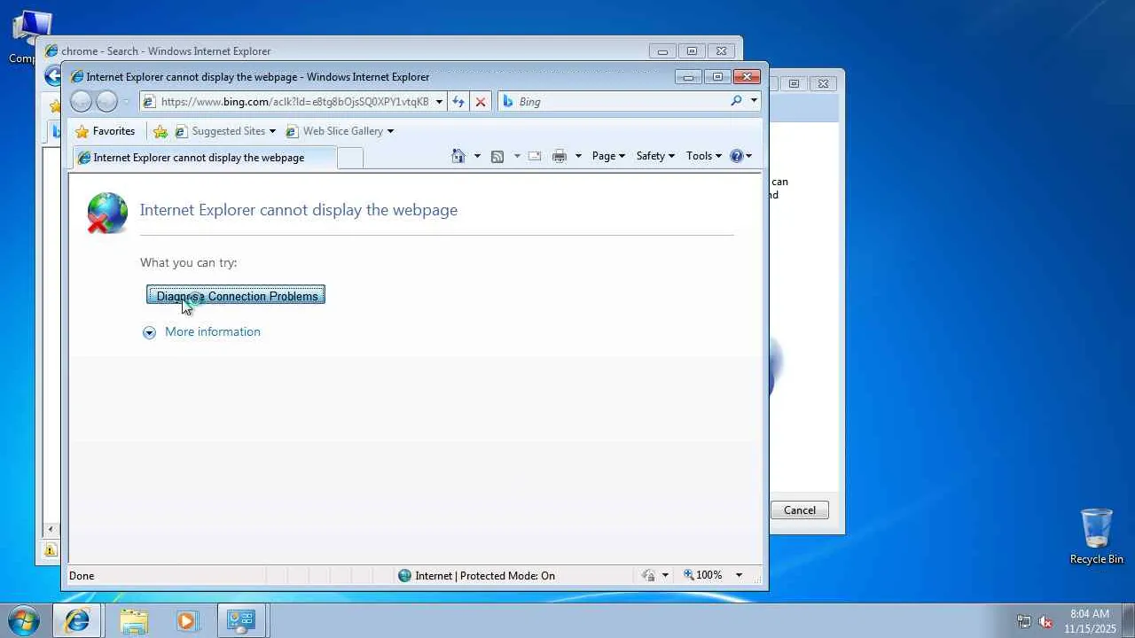Image resolution: width=1135 pixels, height=638 pixels.
Task: Click the RSS Feeds icon
Action: point(497,156)
